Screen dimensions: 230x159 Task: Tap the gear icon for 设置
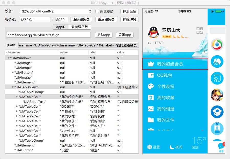point(149,147)
